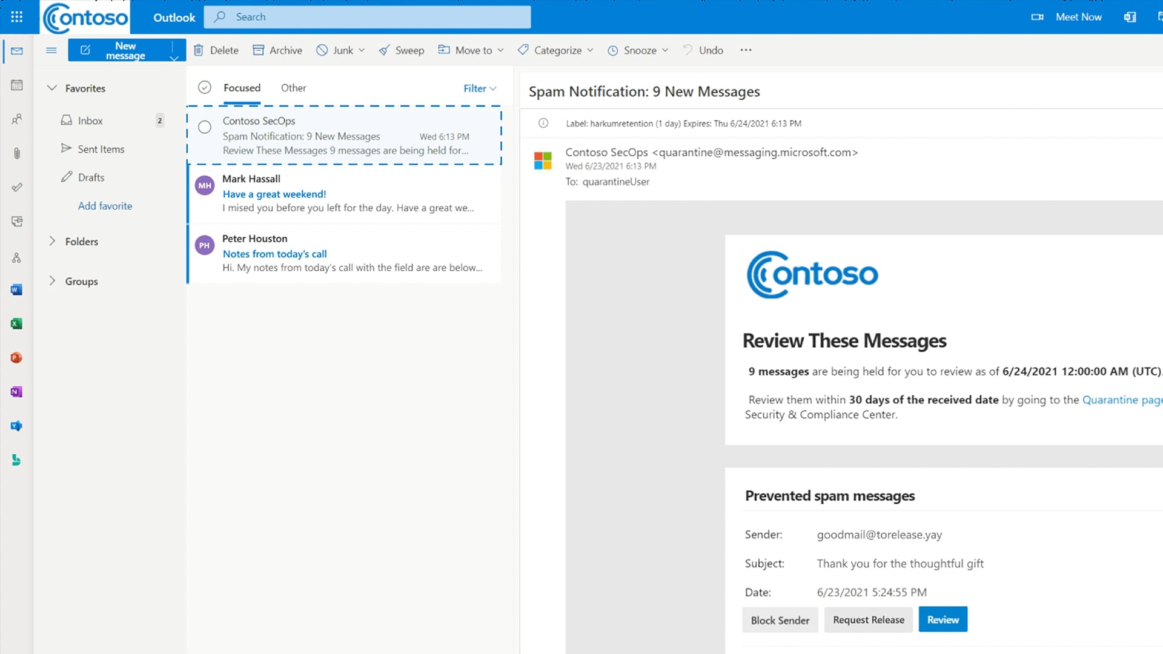Open the Filter dropdown
This screenshot has height=654, width=1163.
[x=480, y=88]
